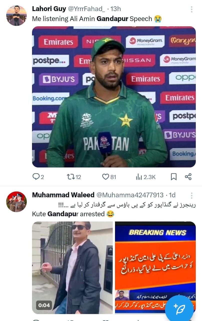Open tweet text 'Kute Gandapur arrested'
This screenshot has height=321, width=202.
pyautogui.click(x=68, y=214)
